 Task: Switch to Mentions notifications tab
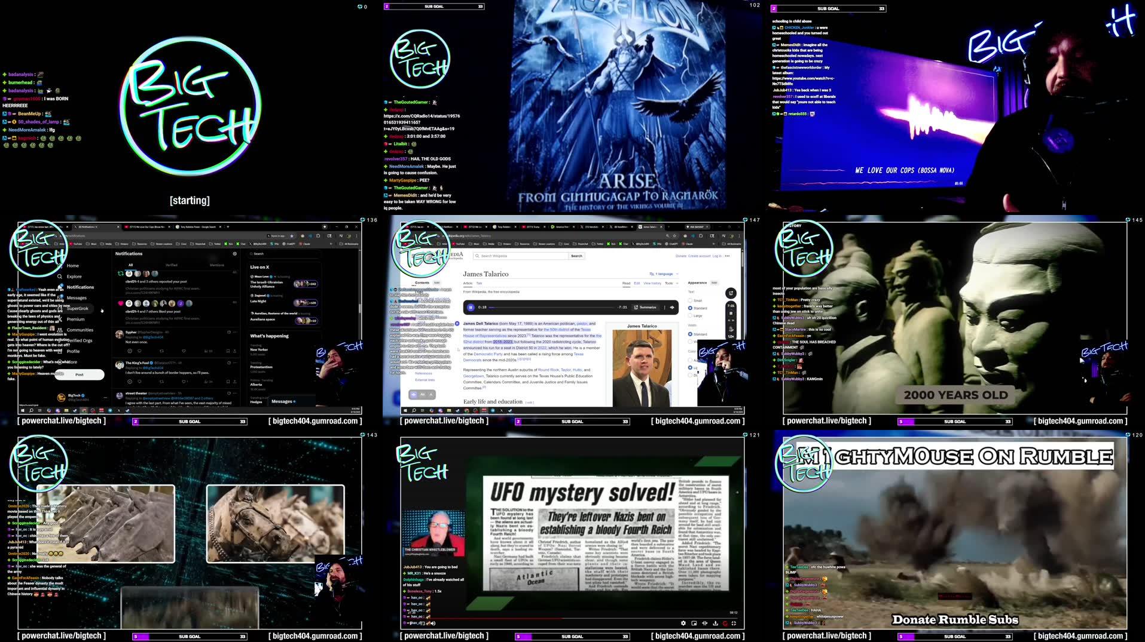[x=217, y=265]
